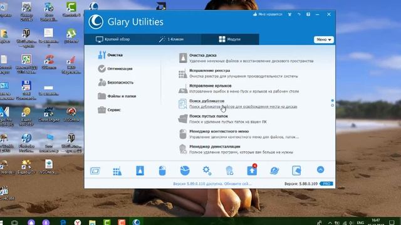Click the gears icon in bottom dock

coord(207,171)
